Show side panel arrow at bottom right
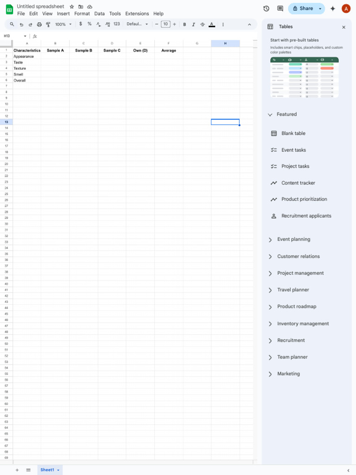Screen dimensions: 356x475 tap(348, 470)
